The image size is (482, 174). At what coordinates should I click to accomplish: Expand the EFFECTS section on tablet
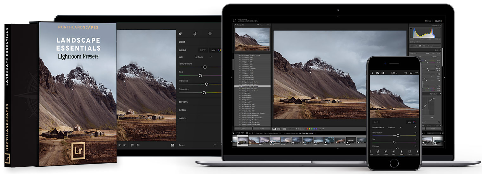(x=183, y=102)
